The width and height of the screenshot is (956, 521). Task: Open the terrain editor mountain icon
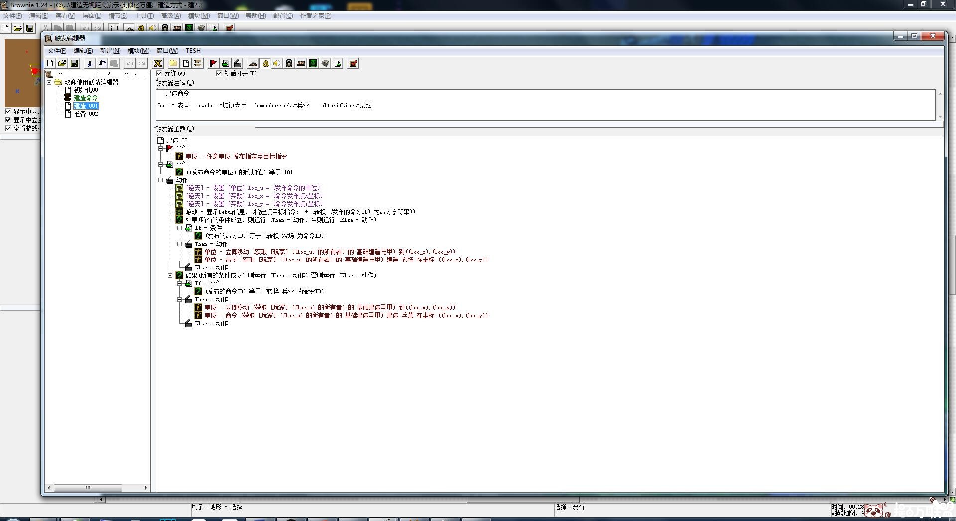pyautogui.click(x=253, y=63)
